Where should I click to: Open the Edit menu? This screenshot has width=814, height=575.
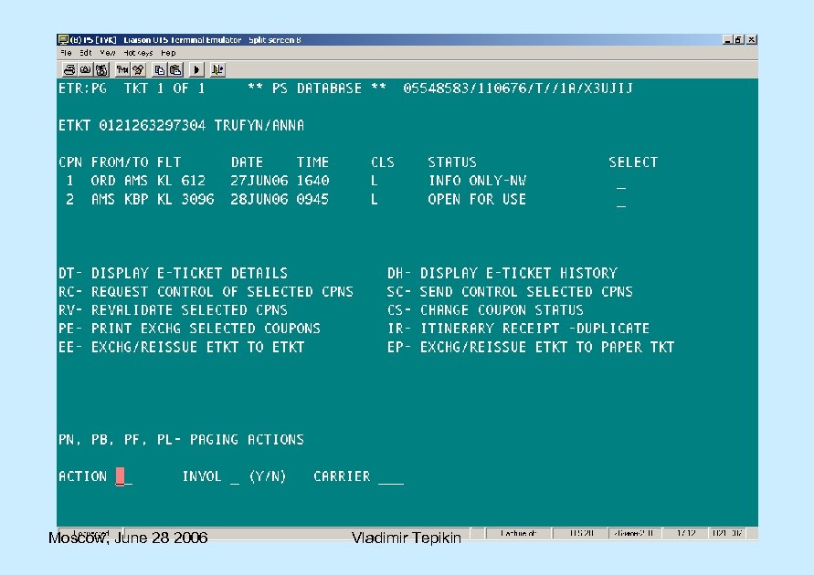(86, 53)
